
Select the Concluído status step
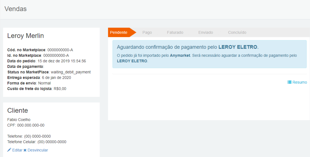[237, 33]
